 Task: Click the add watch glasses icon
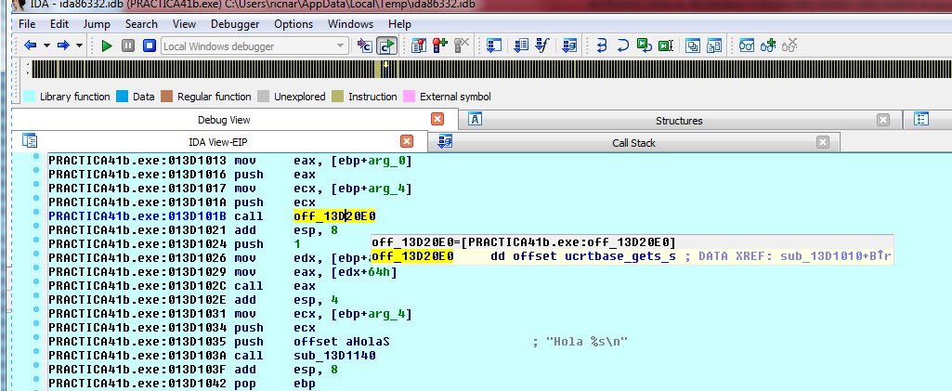coord(768,45)
